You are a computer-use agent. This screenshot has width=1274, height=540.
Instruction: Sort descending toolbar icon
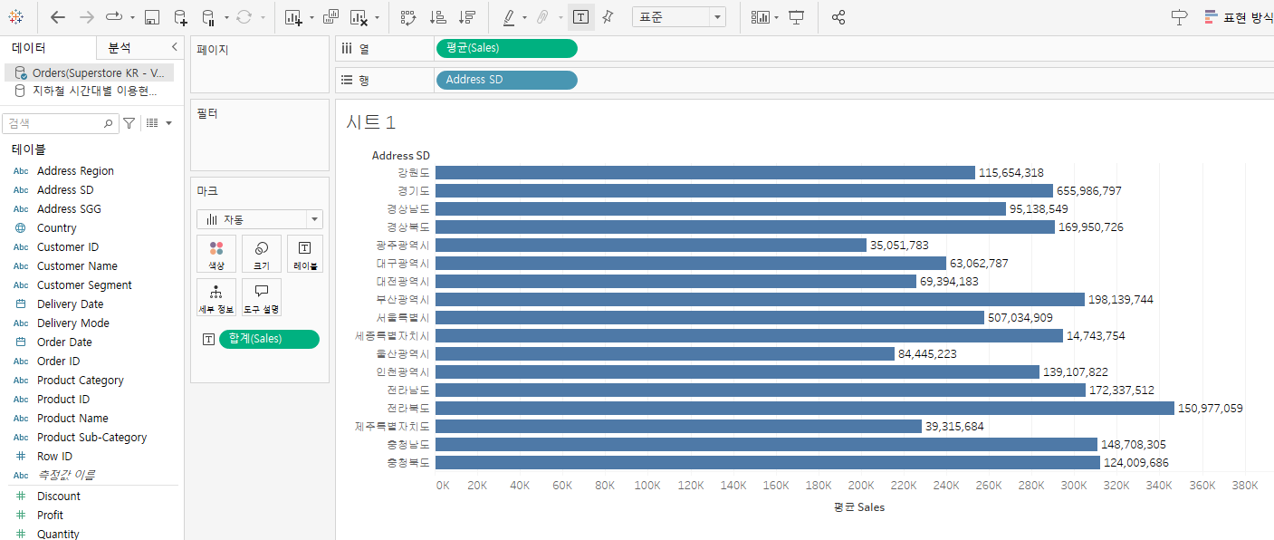pyautogui.click(x=467, y=17)
